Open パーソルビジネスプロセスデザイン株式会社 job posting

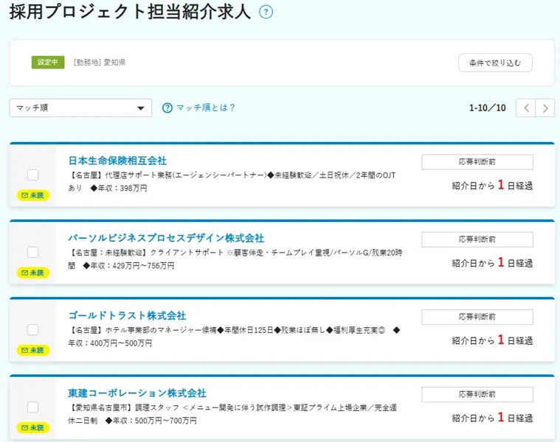(166, 238)
